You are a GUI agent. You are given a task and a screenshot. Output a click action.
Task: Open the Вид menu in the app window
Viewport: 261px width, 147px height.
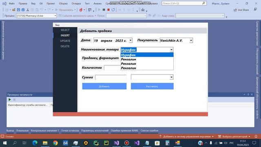[57, 25]
